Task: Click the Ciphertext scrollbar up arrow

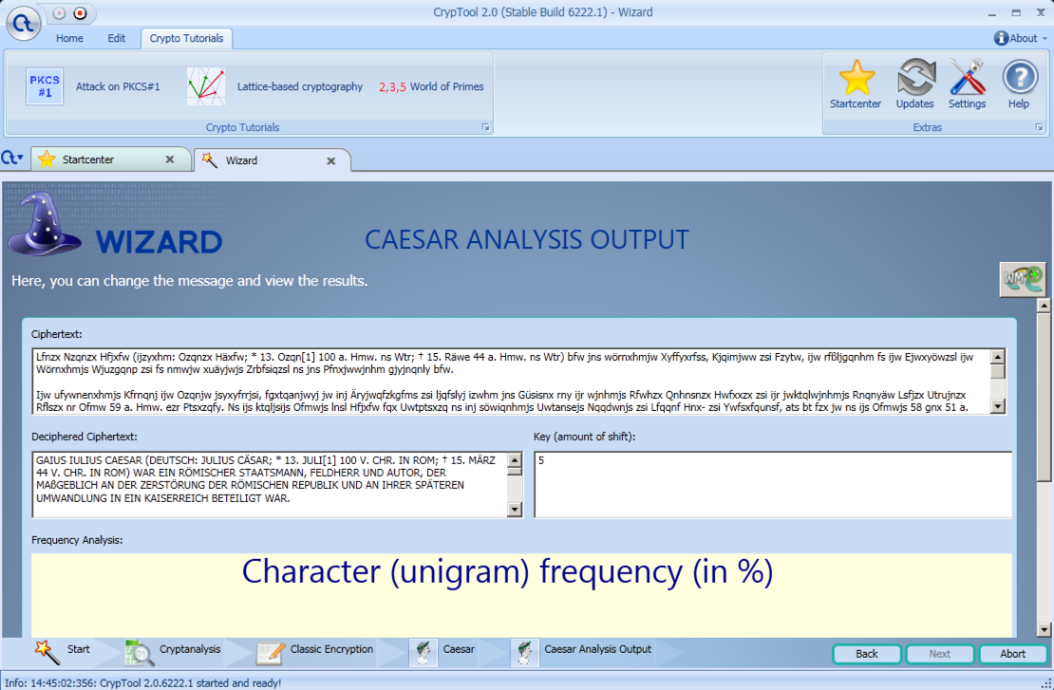Action: tap(998, 357)
